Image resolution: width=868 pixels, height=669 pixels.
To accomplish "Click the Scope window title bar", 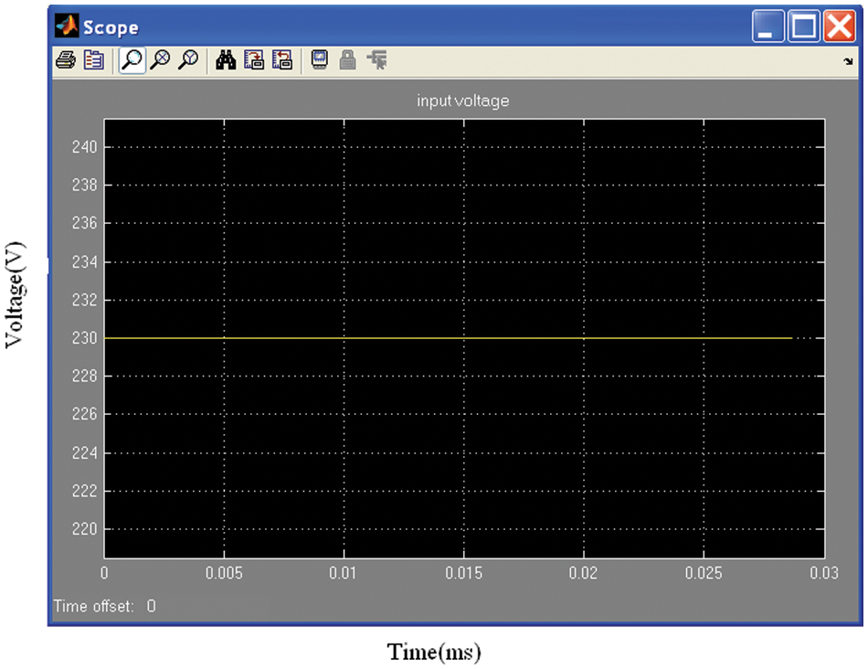I will (x=411, y=27).
